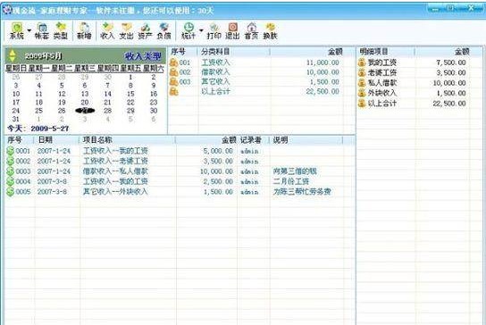Expand the dropdown arrow next to 系统
The height and width of the screenshot is (325, 486).
(x=29, y=30)
